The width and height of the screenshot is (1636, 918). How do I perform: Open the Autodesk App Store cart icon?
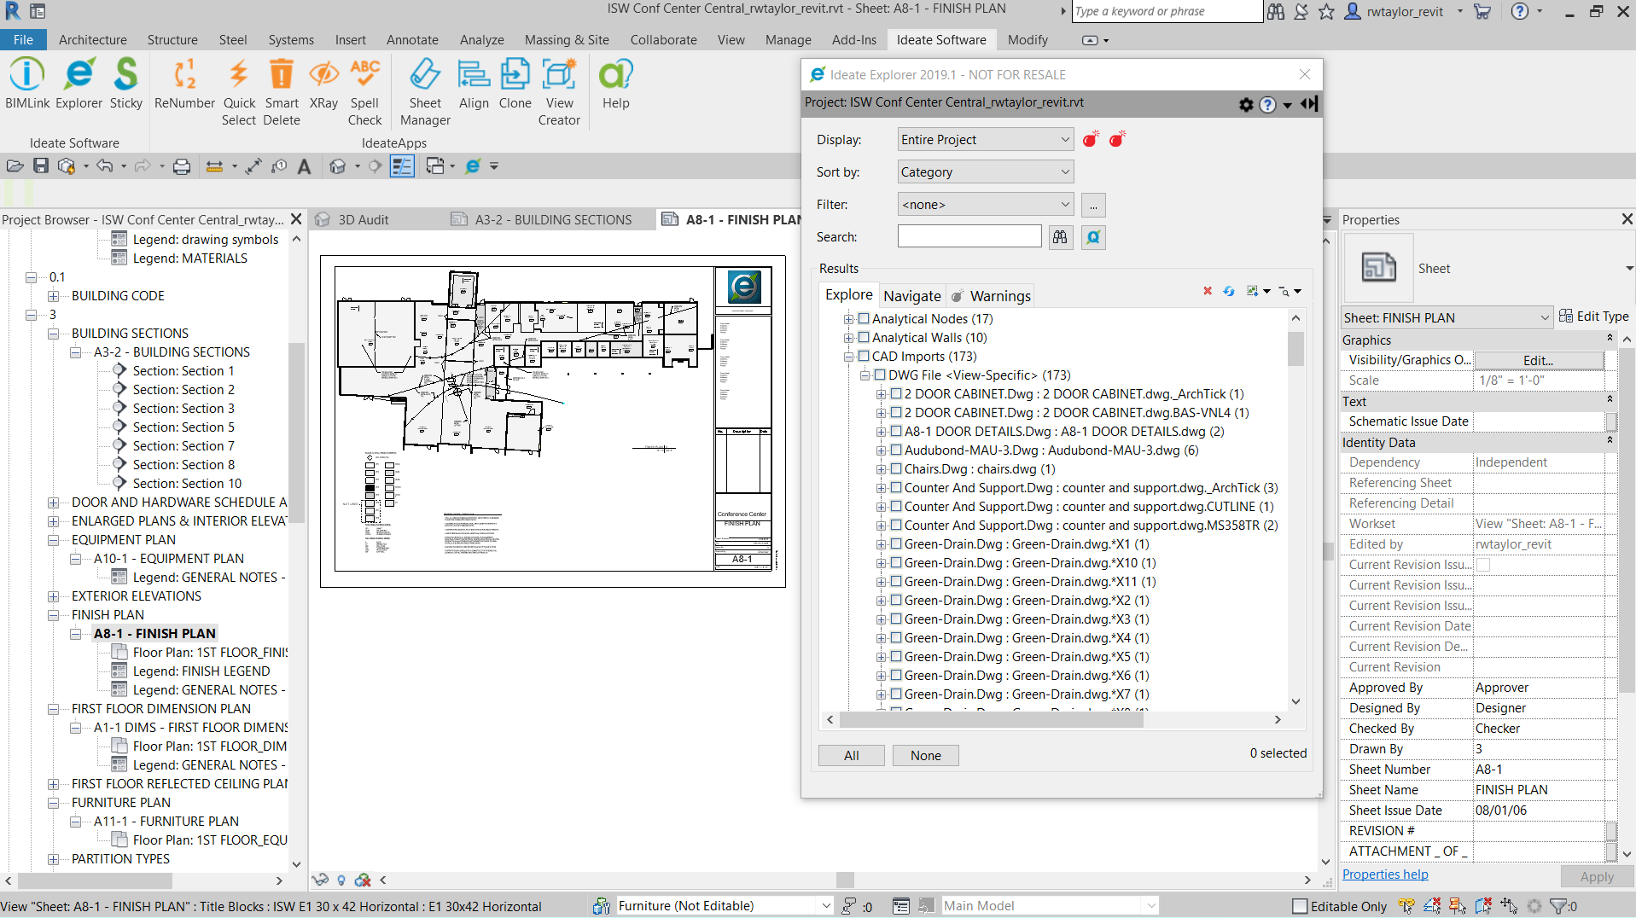point(1482,12)
